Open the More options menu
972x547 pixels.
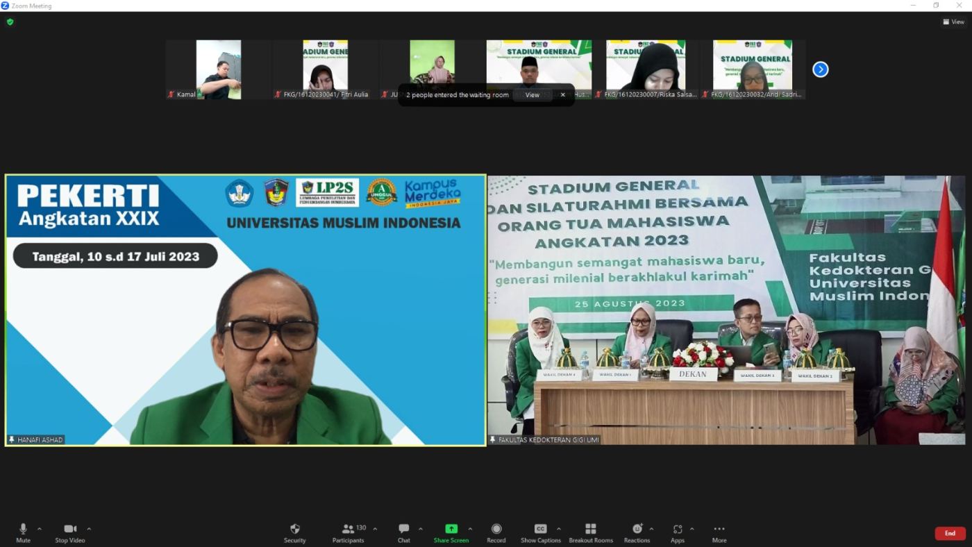pyautogui.click(x=719, y=533)
